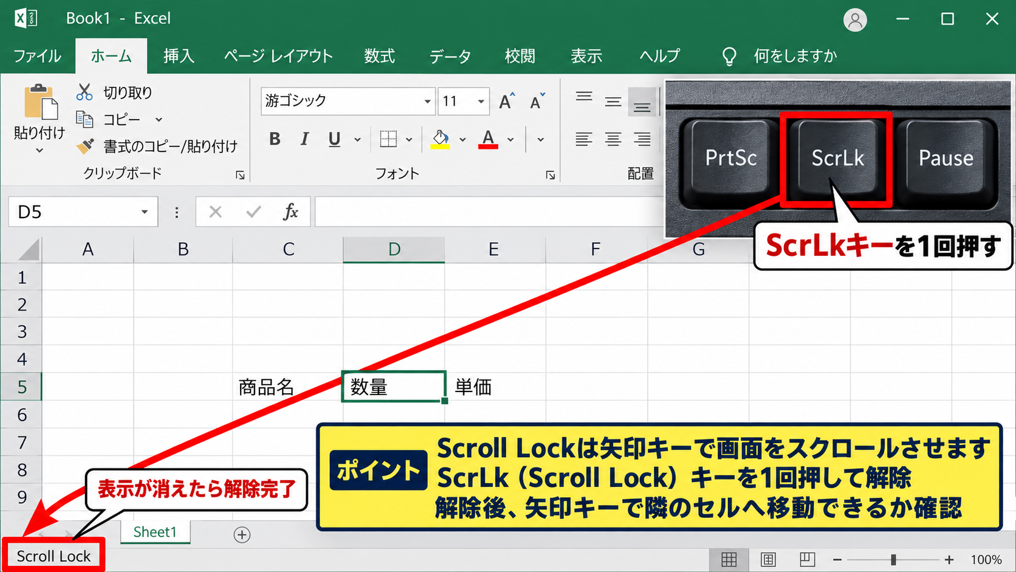1016x572 pixels.
Task: Switch to the 挿入 ribbon tab
Action: click(x=179, y=56)
